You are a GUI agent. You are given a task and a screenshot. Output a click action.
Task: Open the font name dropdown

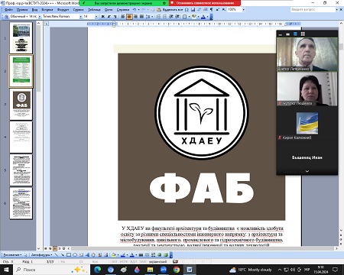81,17
